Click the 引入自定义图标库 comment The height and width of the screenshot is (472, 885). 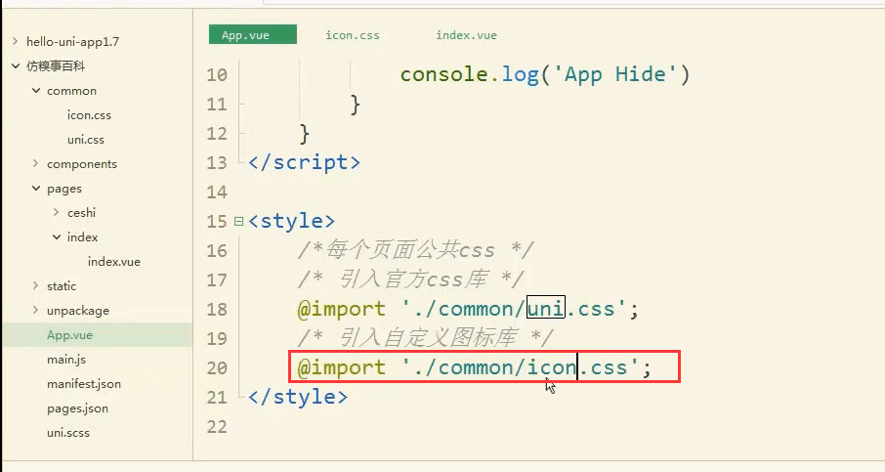426,338
